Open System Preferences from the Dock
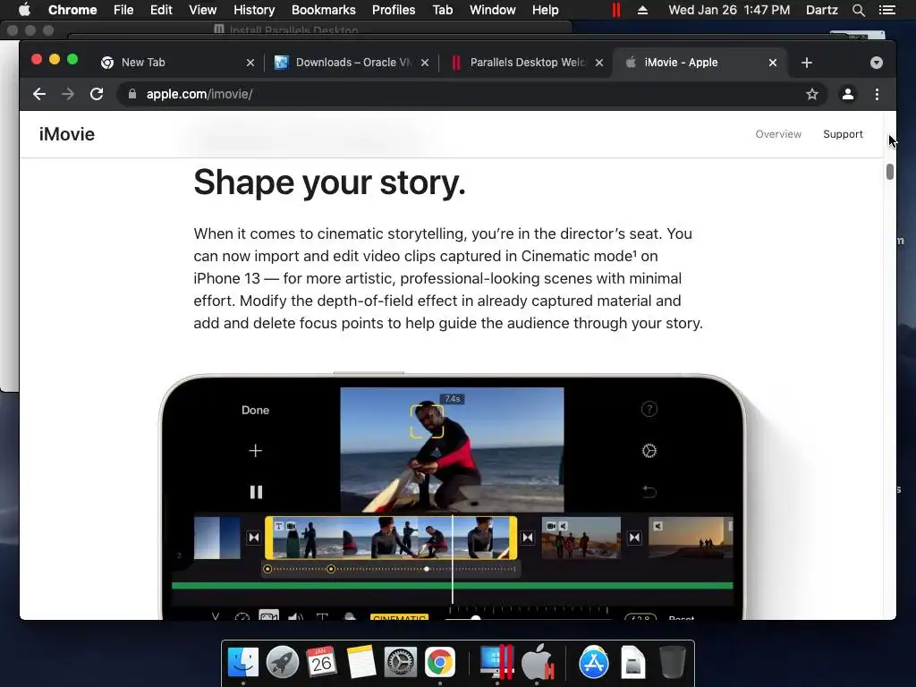This screenshot has height=687, width=916. tap(400, 662)
